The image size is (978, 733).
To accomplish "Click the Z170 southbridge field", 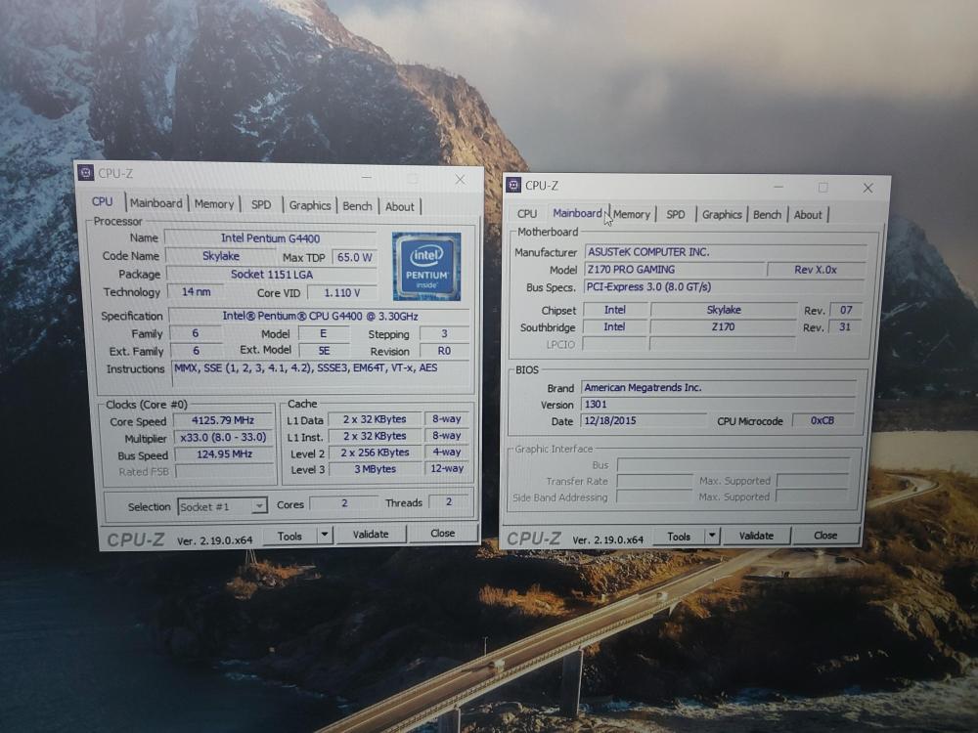I will pos(723,326).
